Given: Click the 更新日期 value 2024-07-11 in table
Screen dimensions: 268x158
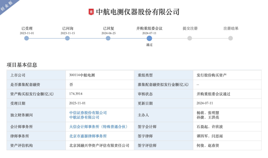Looking at the screenshot, I should [x=204, y=103].
